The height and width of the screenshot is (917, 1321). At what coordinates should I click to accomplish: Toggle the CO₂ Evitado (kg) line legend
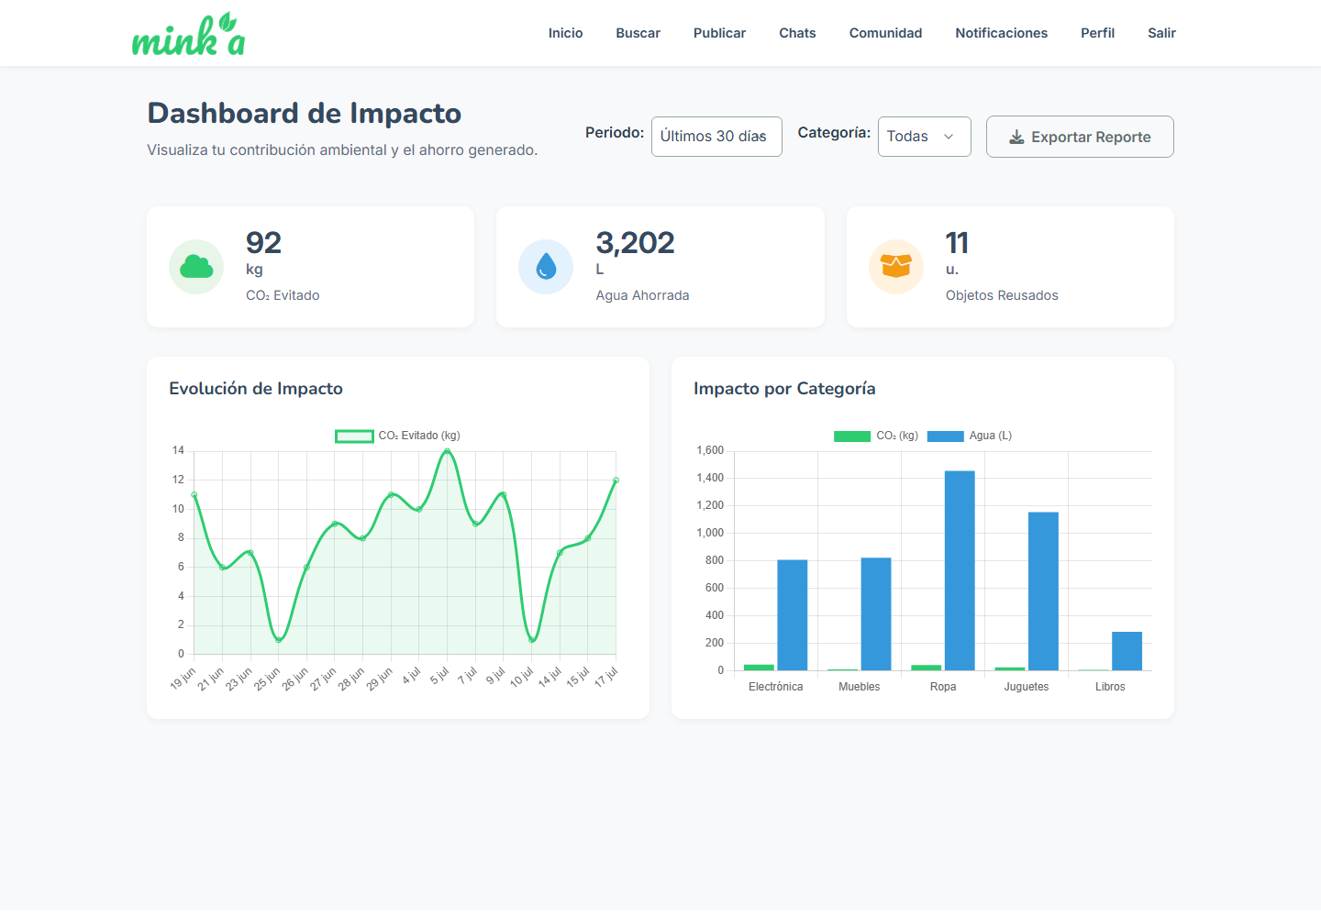pos(398,436)
